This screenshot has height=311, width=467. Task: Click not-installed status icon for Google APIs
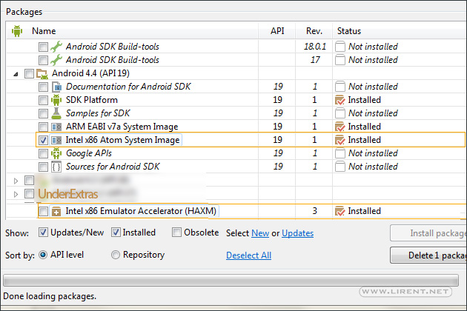(x=340, y=153)
